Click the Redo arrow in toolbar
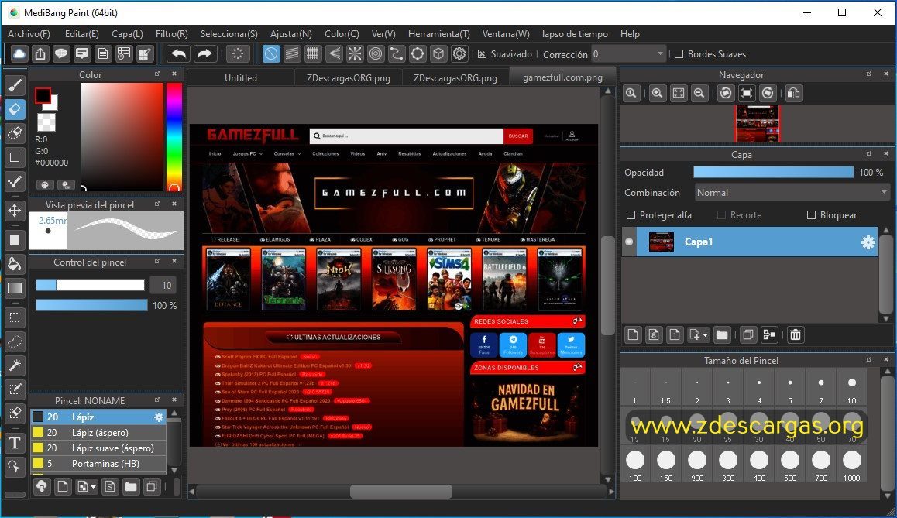 click(204, 54)
